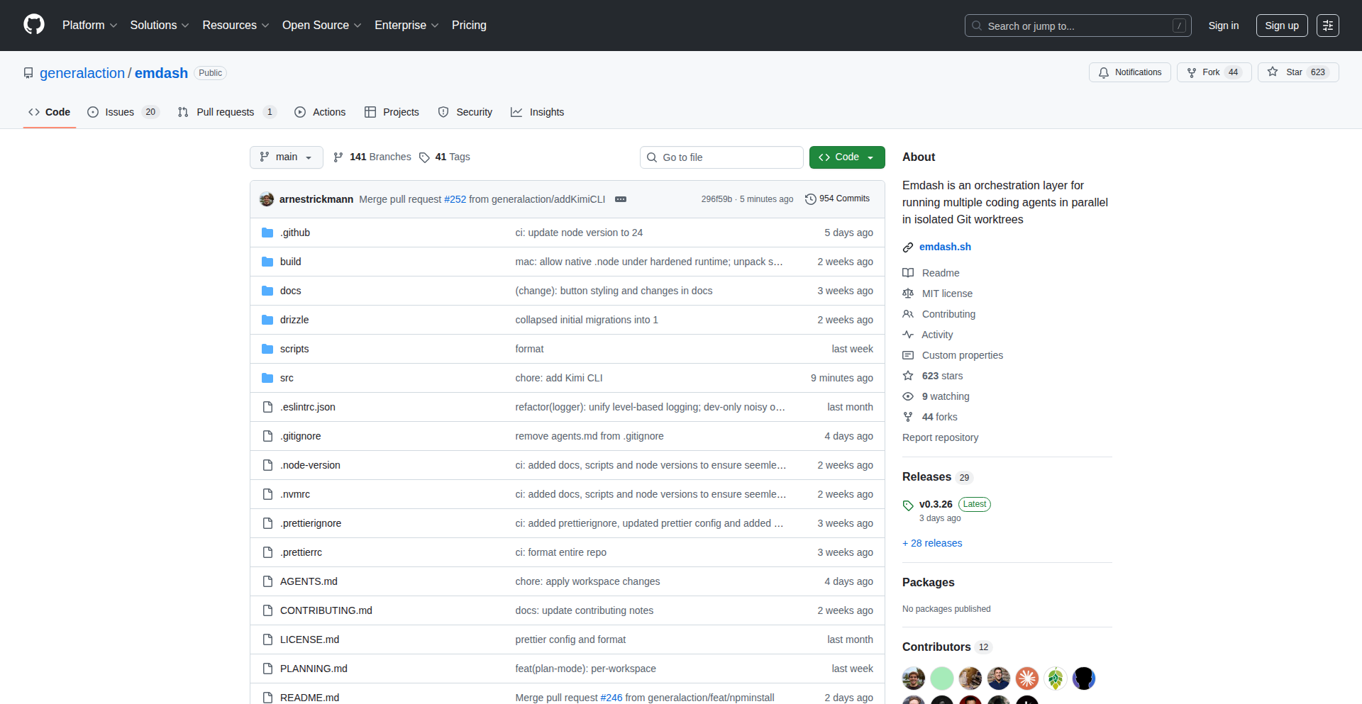The width and height of the screenshot is (1362, 704).
Task: Click the GitHub logo home icon
Action: coord(33,25)
